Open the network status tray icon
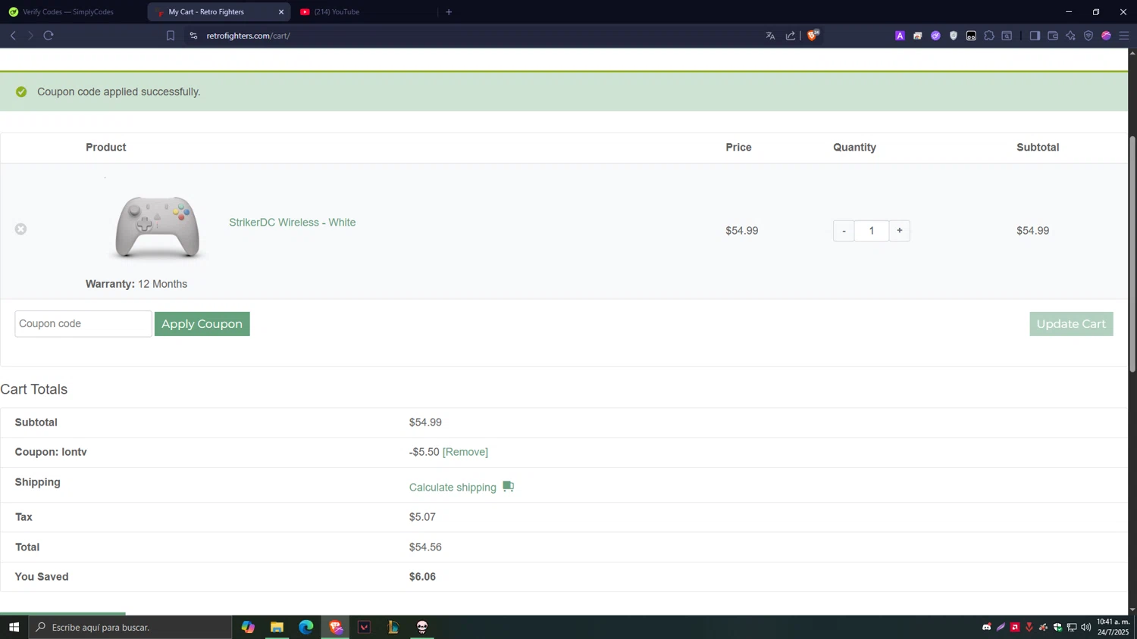Image resolution: width=1137 pixels, height=639 pixels. click(1072, 627)
